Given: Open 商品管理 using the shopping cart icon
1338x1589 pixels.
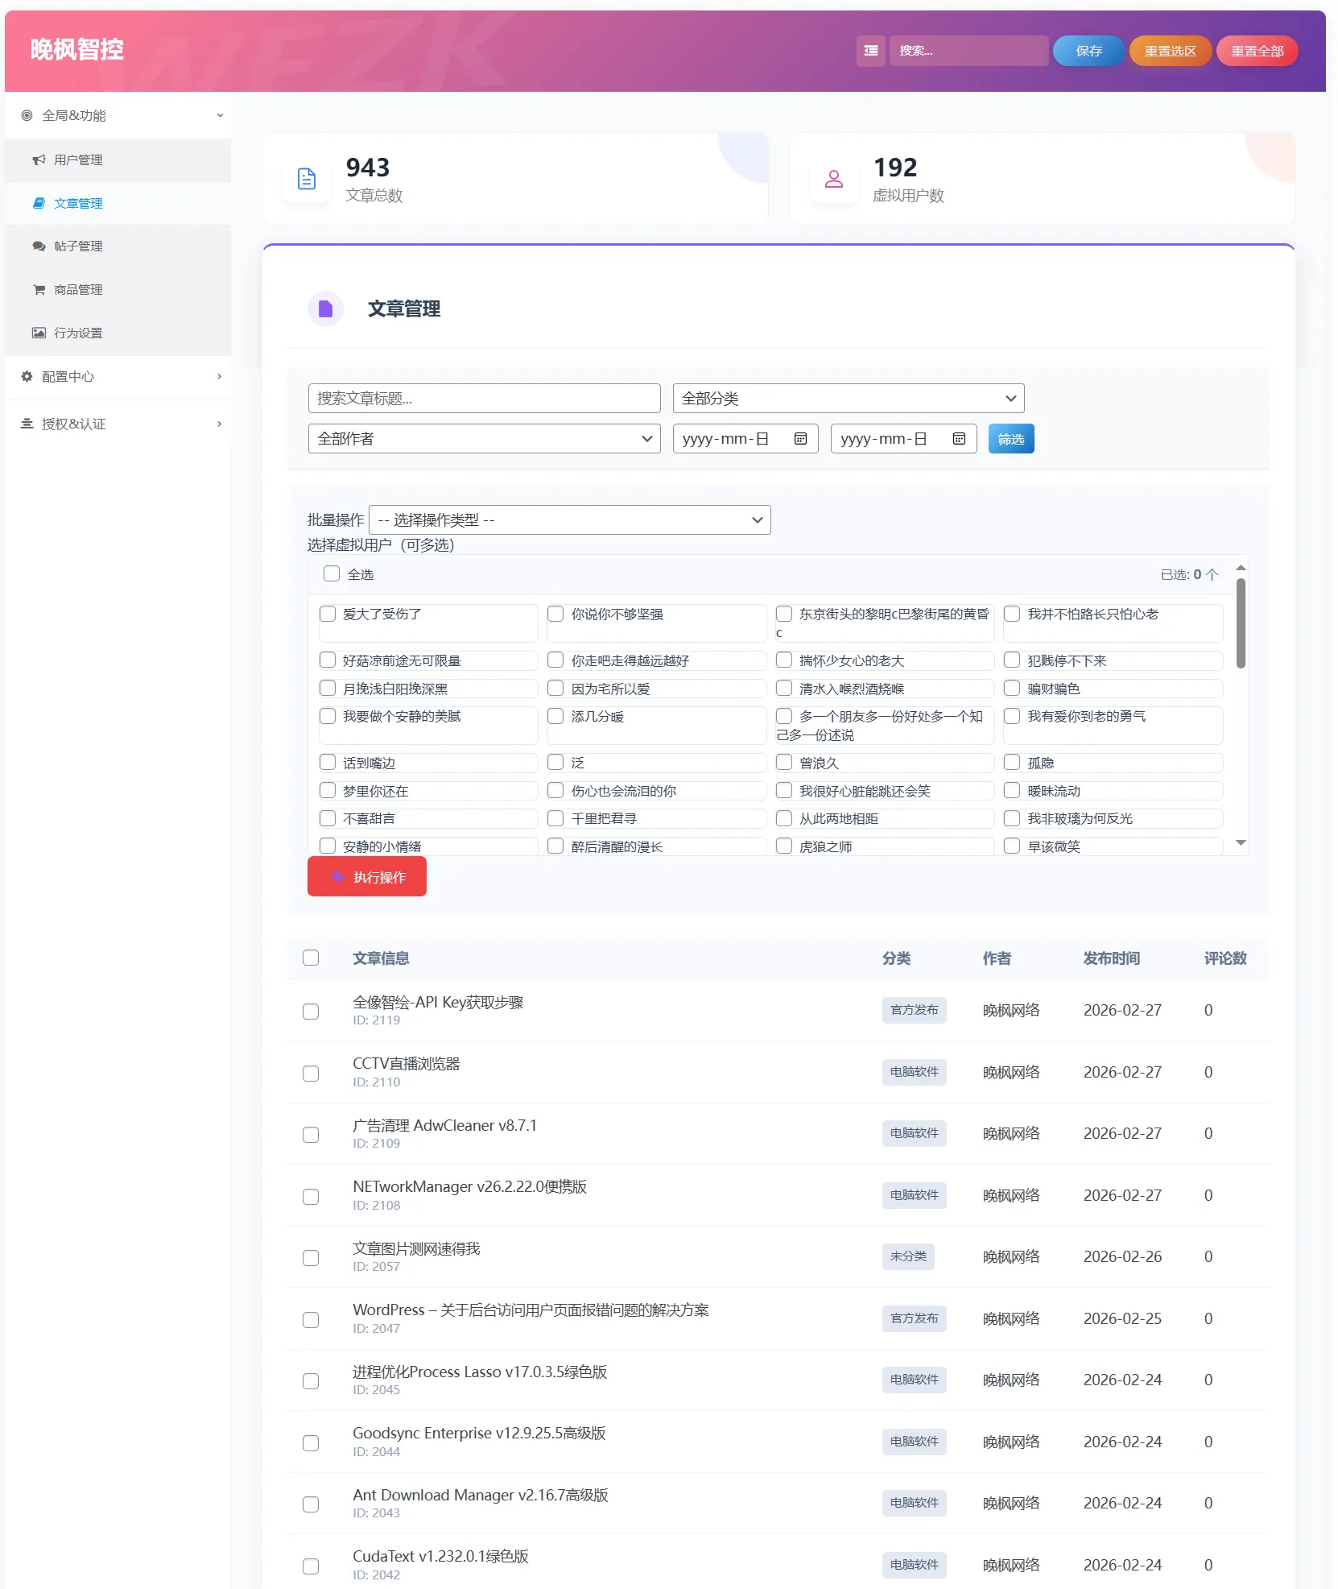Looking at the screenshot, I should [38, 289].
